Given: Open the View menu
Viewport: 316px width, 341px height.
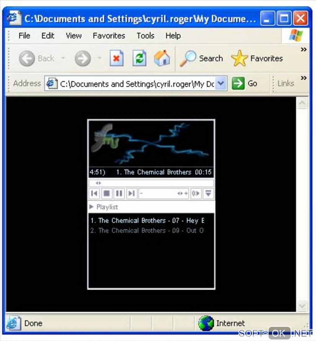Looking at the screenshot, I should 74,36.
